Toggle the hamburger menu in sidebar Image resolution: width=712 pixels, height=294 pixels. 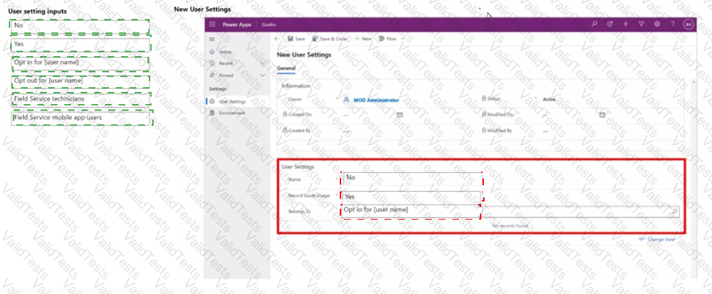tap(212, 39)
